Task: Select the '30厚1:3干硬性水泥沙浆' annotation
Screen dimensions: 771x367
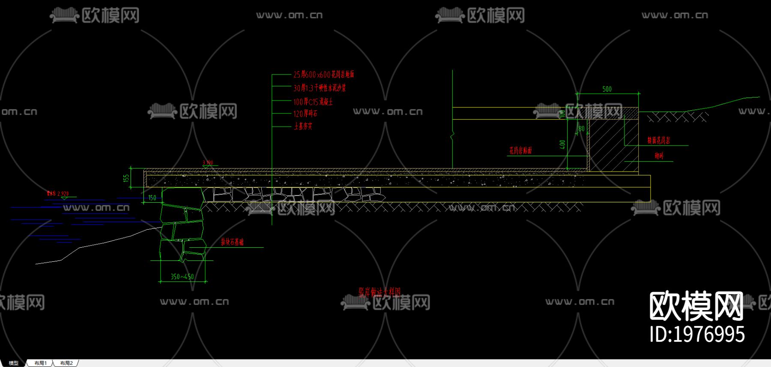Action: pos(320,88)
